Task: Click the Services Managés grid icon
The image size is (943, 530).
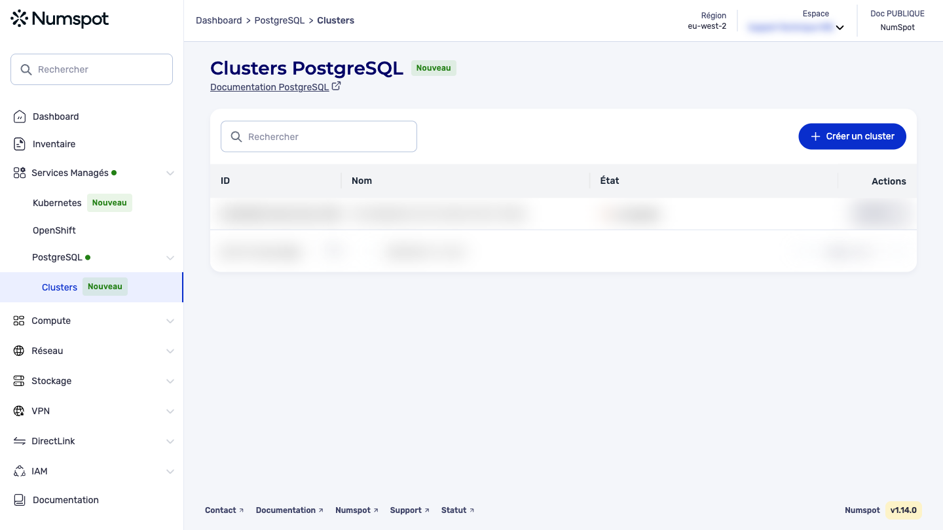Action: coord(19,173)
